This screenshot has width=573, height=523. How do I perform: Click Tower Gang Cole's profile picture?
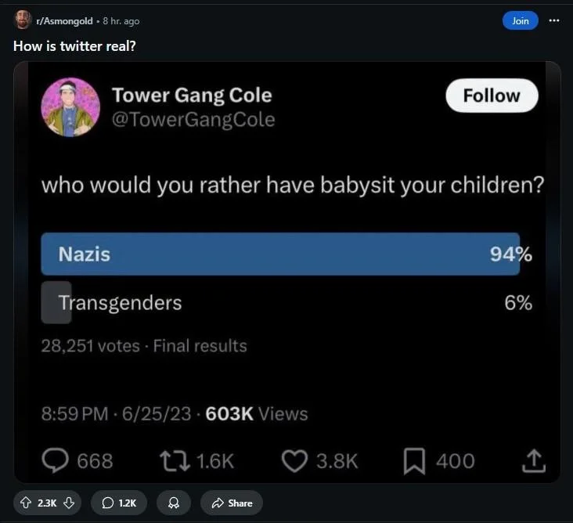(x=70, y=107)
